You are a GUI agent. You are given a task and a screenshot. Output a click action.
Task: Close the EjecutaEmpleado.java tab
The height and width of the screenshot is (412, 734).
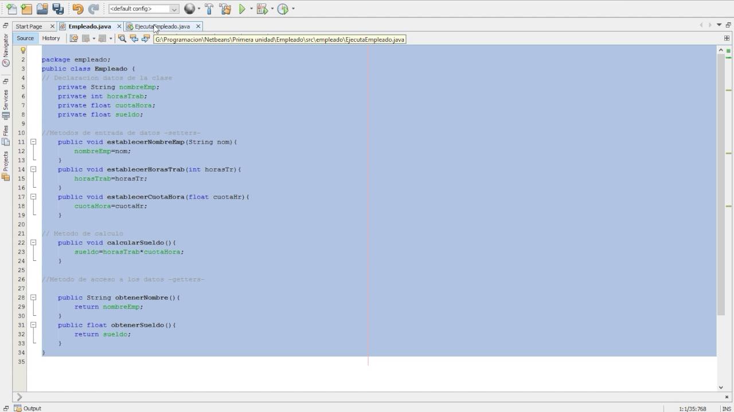[198, 26]
